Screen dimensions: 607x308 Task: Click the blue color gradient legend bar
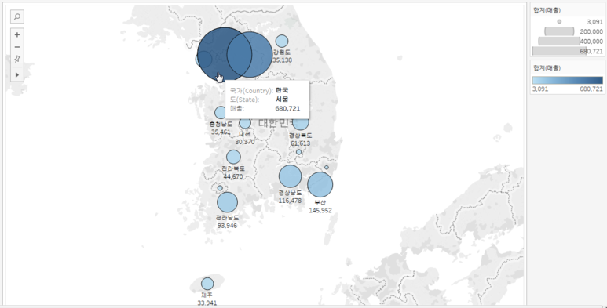pyautogui.click(x=568, y=81)
